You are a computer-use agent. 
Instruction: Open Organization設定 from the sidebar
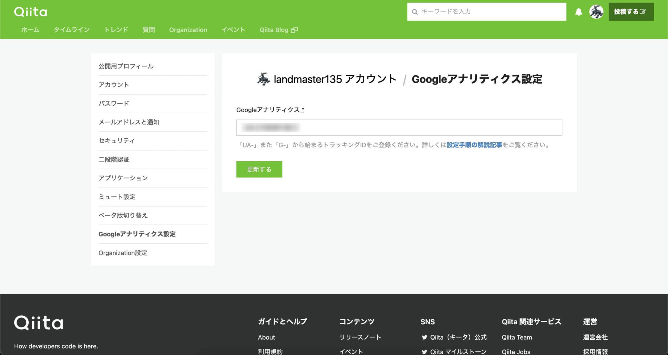tap(123, 253)
